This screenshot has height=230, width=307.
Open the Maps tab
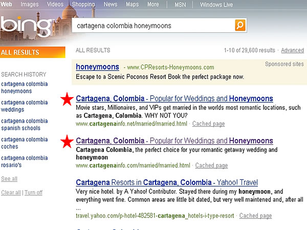pos(132,5)
